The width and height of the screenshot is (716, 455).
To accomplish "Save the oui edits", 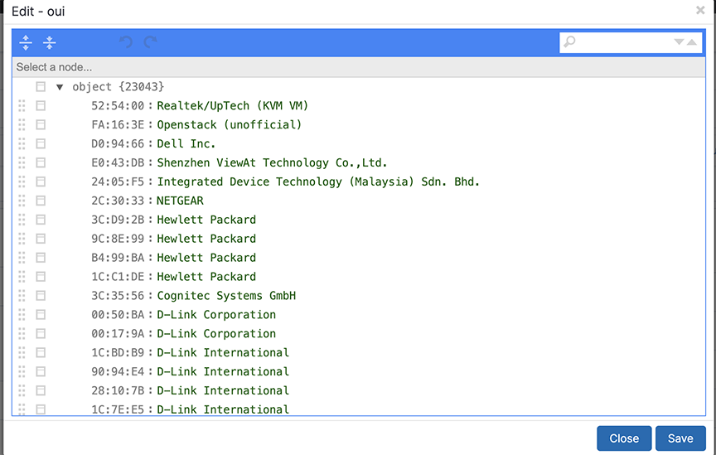I will (680, 438).
